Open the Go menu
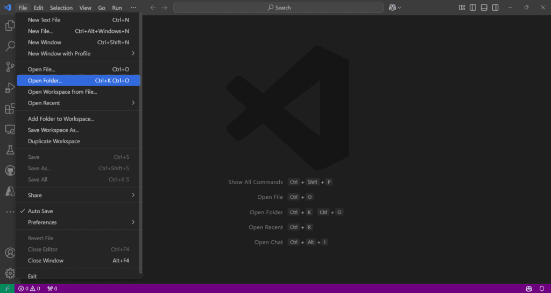Image resolution: width=551 pixels, height=293 pixels. tap(102, 8)
